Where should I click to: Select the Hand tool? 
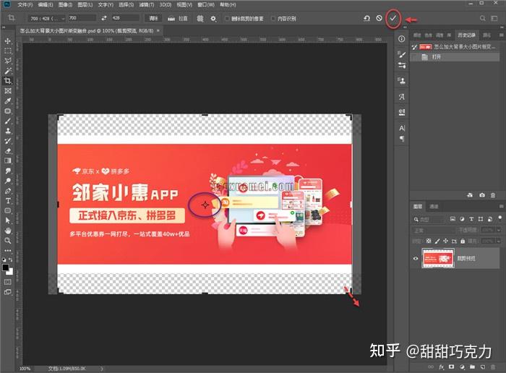point(8,231)
